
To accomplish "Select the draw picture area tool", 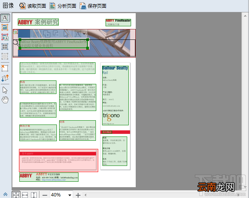I will pos(5,27).
